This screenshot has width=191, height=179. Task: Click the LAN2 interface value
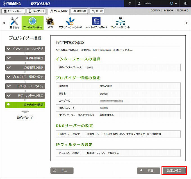click(x=90, y=68)
